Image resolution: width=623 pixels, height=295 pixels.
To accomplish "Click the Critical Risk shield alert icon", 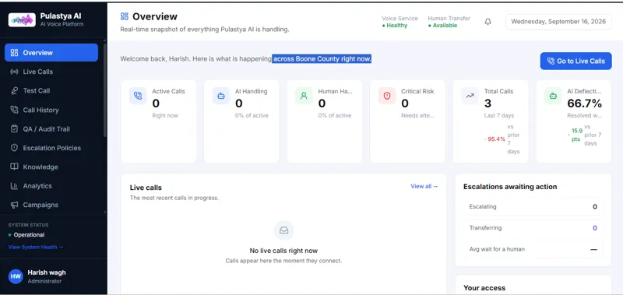I will [387, 96].
